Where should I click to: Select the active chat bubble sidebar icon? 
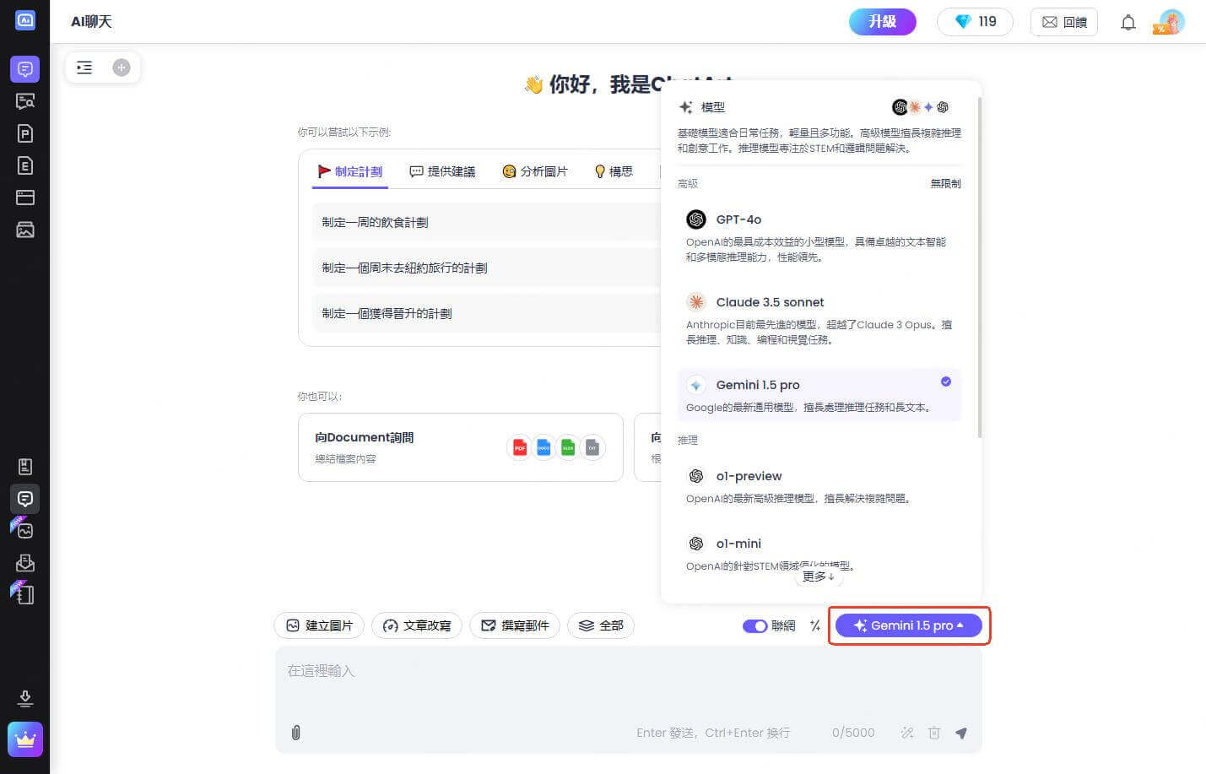click(x=25, y=499)
